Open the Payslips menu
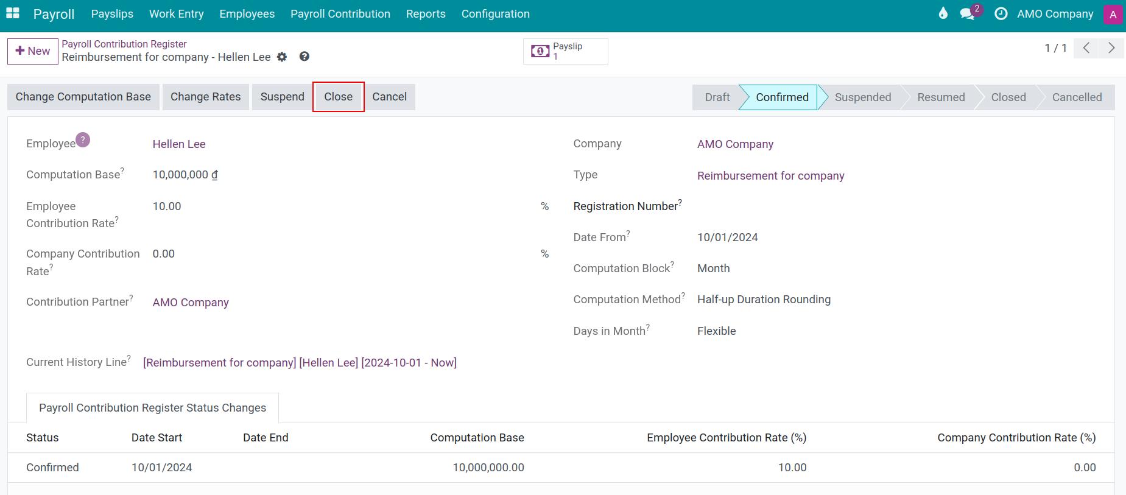 point(112,14)
